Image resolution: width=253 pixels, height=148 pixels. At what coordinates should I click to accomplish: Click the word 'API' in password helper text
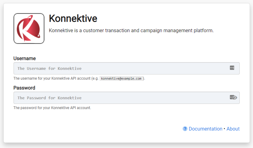(x=73, y=108)
